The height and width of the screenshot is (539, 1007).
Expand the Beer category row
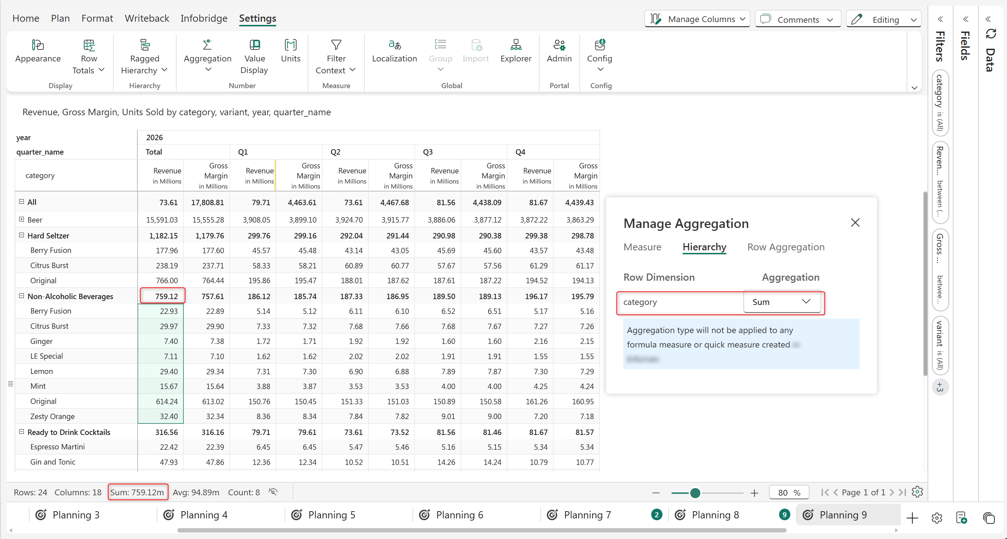tap(22, 219)
